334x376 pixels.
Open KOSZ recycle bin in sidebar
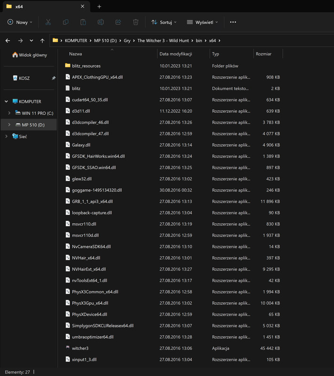(21, 78)
